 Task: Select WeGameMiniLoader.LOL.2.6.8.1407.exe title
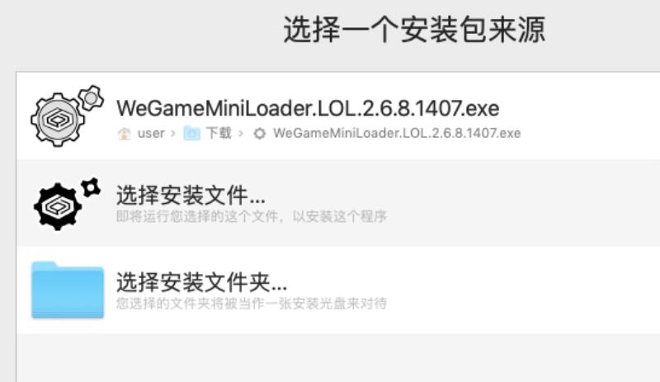pyautogui.click(x=308, y=108)
